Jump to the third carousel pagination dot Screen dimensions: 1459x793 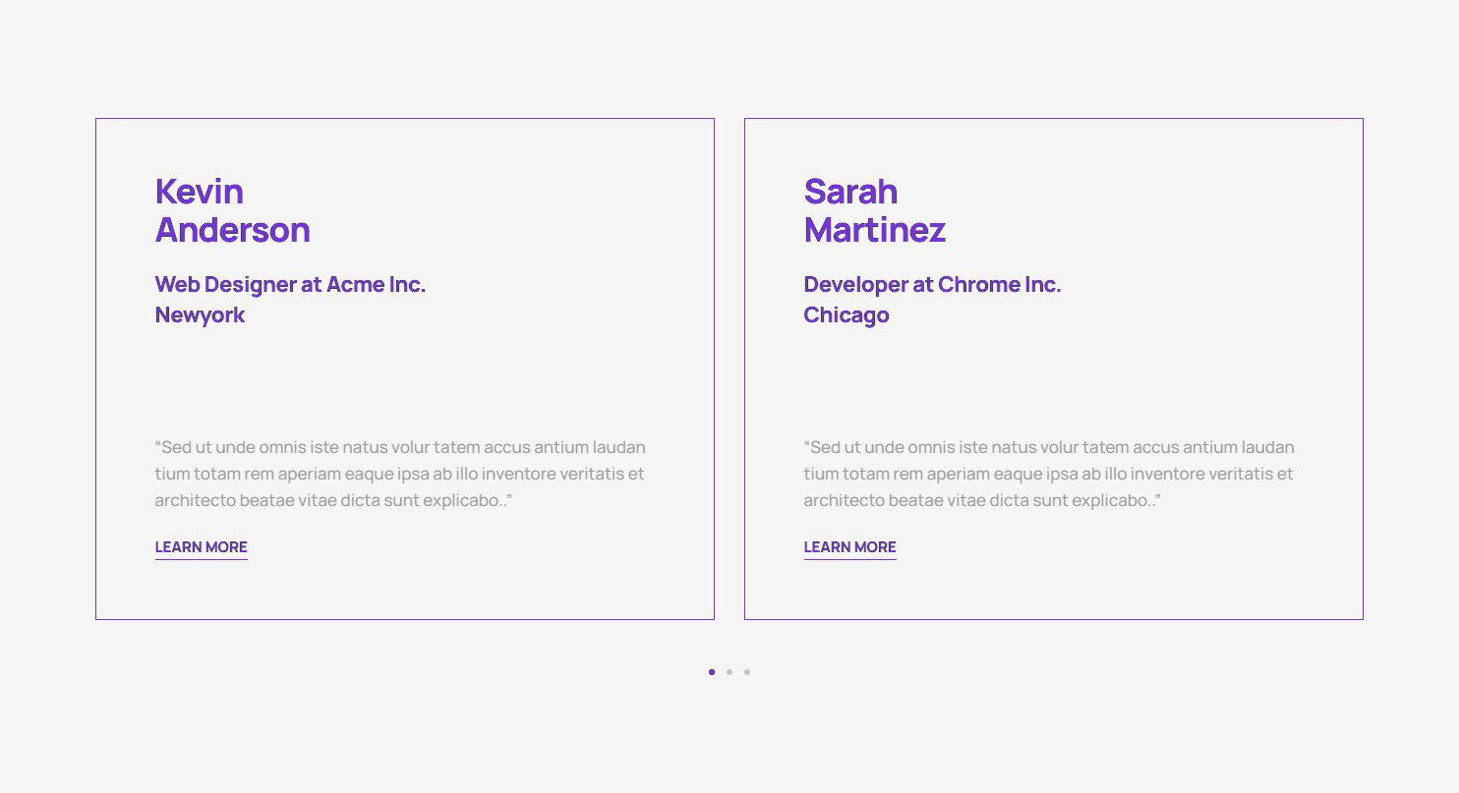(x=747, y=672)
